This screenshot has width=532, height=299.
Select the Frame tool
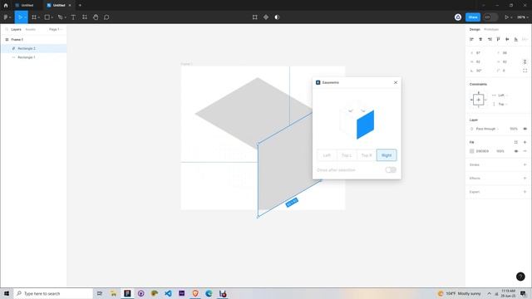(x=34, y=17)
